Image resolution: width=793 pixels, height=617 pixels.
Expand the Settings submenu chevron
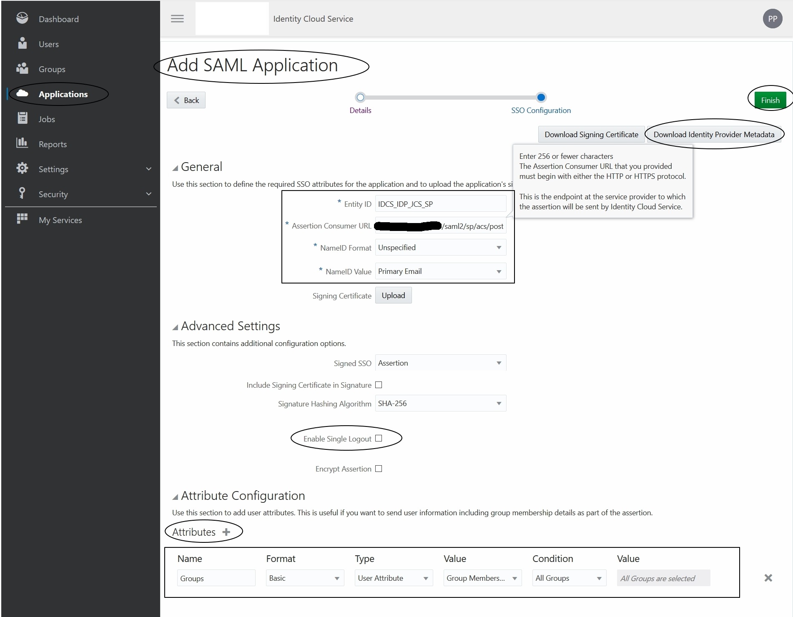pyautogui.click(x=149, y=169)
